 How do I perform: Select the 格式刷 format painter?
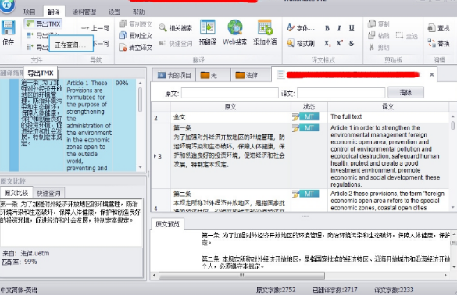click(x=301, y=44)
